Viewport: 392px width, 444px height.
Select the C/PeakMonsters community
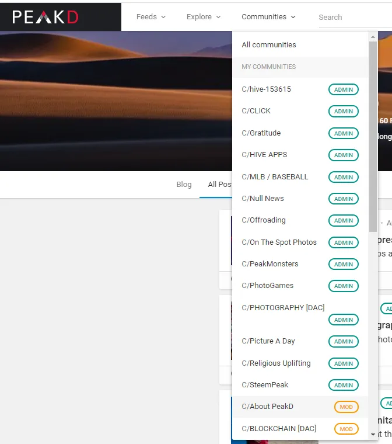click(x=300, y=264)
